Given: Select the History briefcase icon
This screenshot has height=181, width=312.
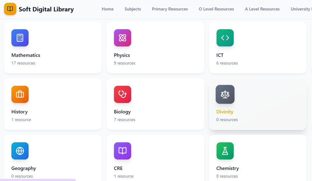Looking at the screenshot, I should (20, 94).
